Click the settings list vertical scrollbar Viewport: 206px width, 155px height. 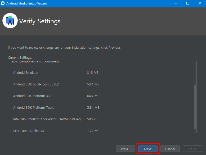[x=195, y=107]
